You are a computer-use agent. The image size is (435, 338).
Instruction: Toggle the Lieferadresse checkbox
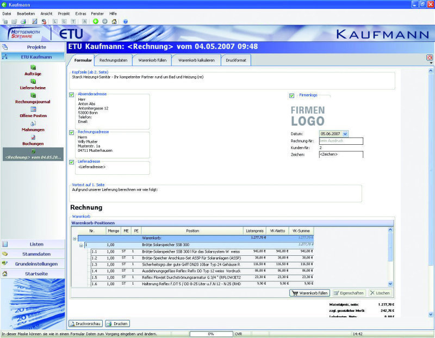tap(72, 162)
